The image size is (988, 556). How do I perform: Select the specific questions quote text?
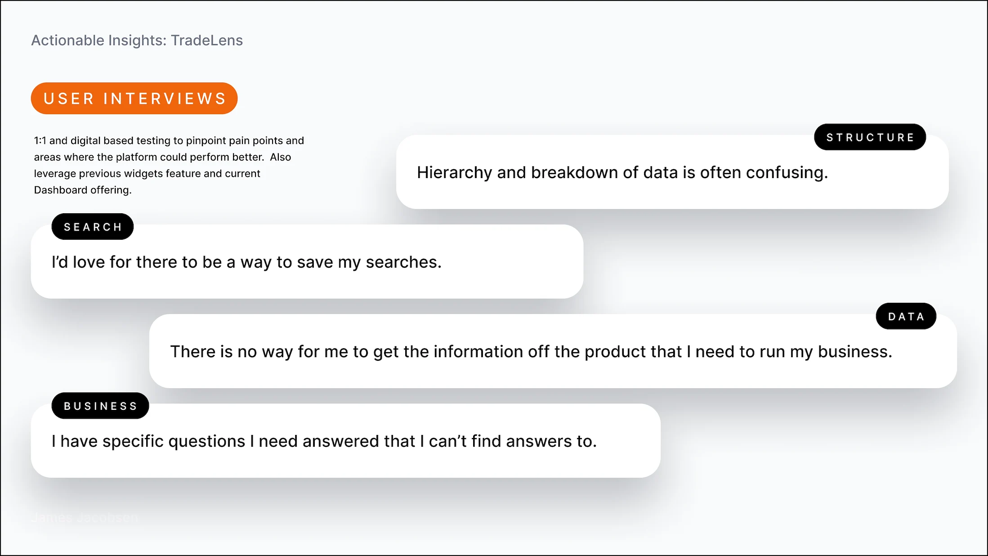pyautogui.click(x=324, y=441)
